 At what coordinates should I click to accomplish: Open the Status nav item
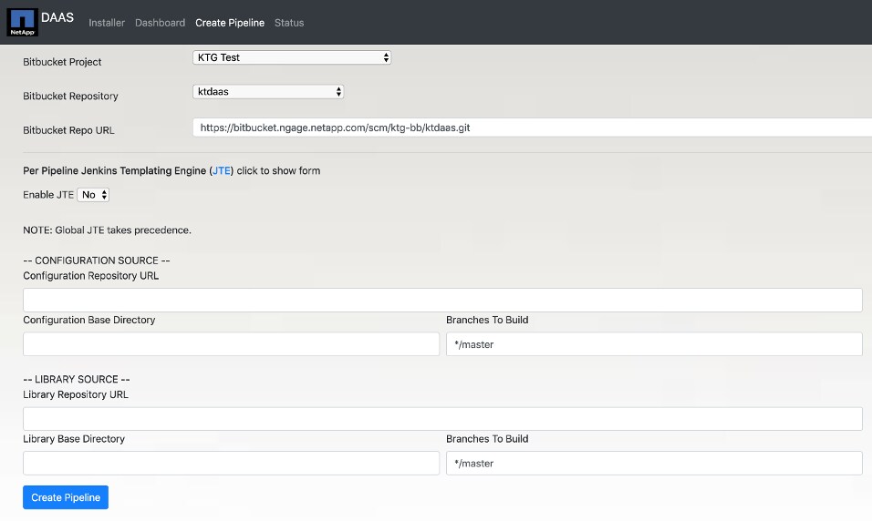coord(289,23)
